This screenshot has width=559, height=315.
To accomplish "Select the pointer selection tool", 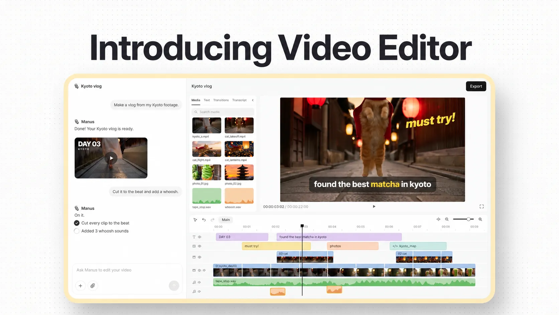I will (x=195, y=220).
